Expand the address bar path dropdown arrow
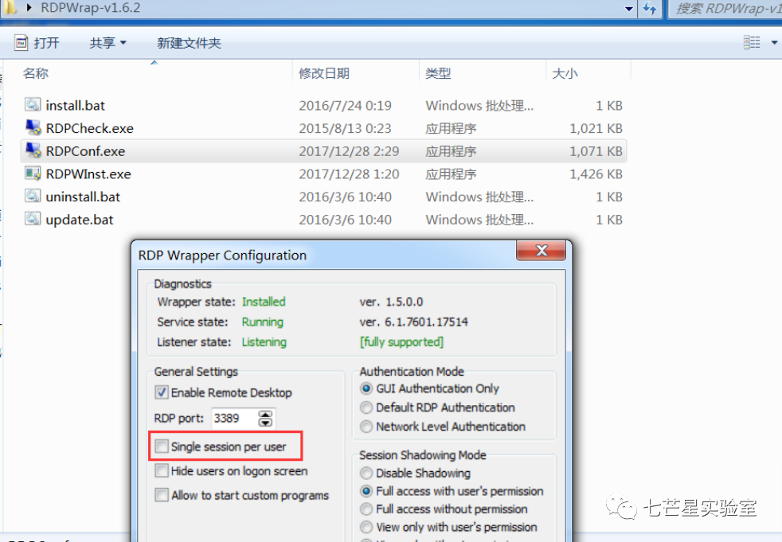The width and height of the screenshot is (782, 542). click(x=629, y=9)
